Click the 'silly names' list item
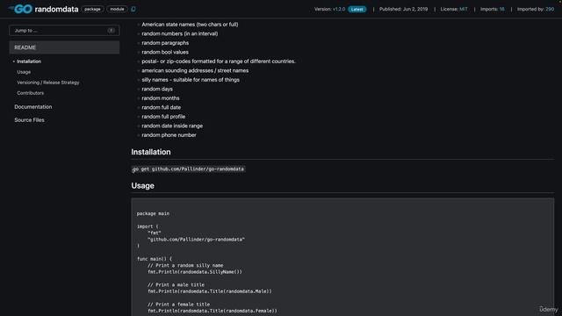Viewport: 562px width, 316px height. point(191,80)
